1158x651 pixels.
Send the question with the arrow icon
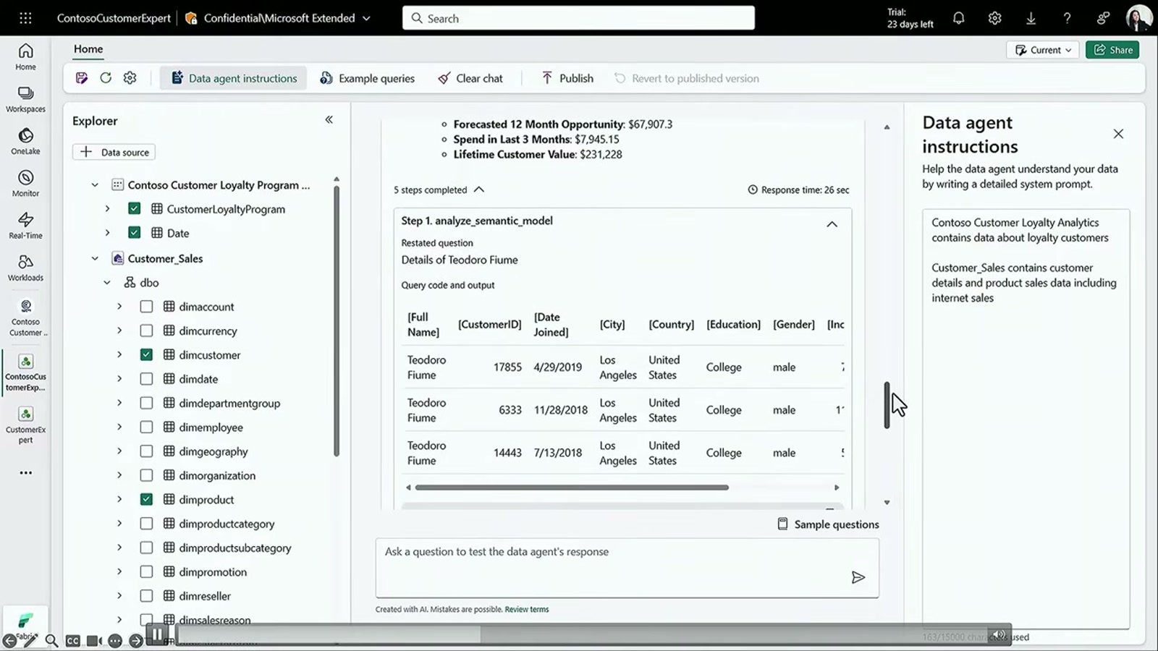point(858,577)
